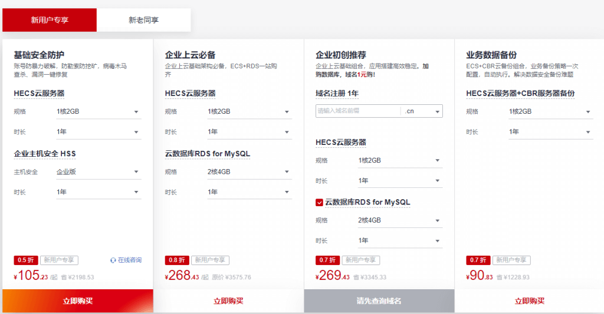Click the 0.8 折 discount badge
604x314 pixels.
177,260
